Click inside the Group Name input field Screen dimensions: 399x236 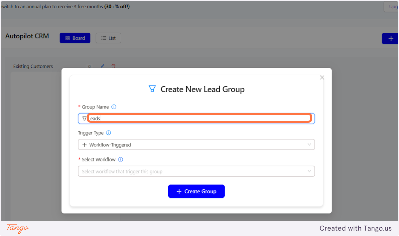(x=196, y=118)
